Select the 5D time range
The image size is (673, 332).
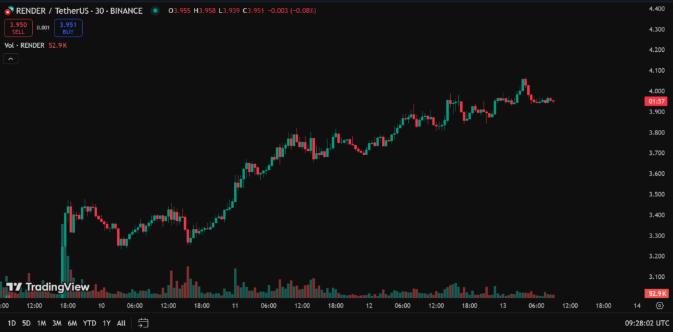tap(26, 323)
